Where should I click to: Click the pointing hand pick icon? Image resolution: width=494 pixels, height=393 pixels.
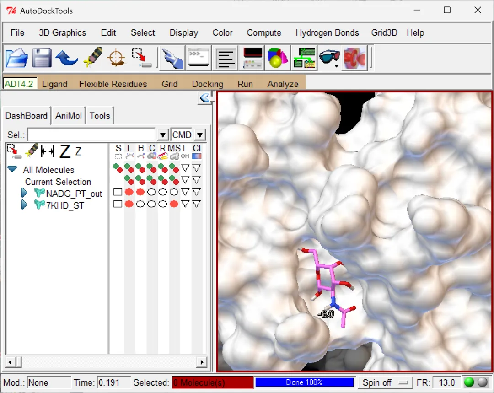click(172, 58)
